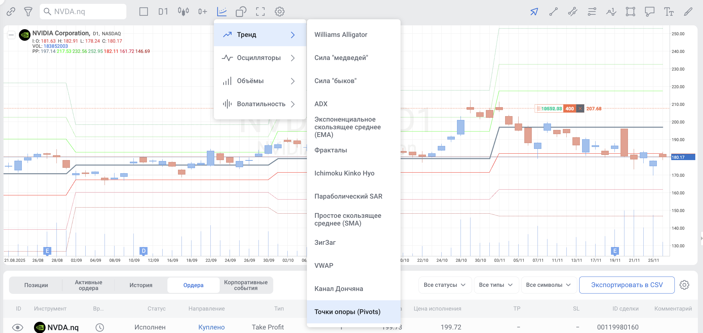Open the Волатильность indicator category
The width and height of the screenshot is (703, 333).
click(x=260, y=104)
